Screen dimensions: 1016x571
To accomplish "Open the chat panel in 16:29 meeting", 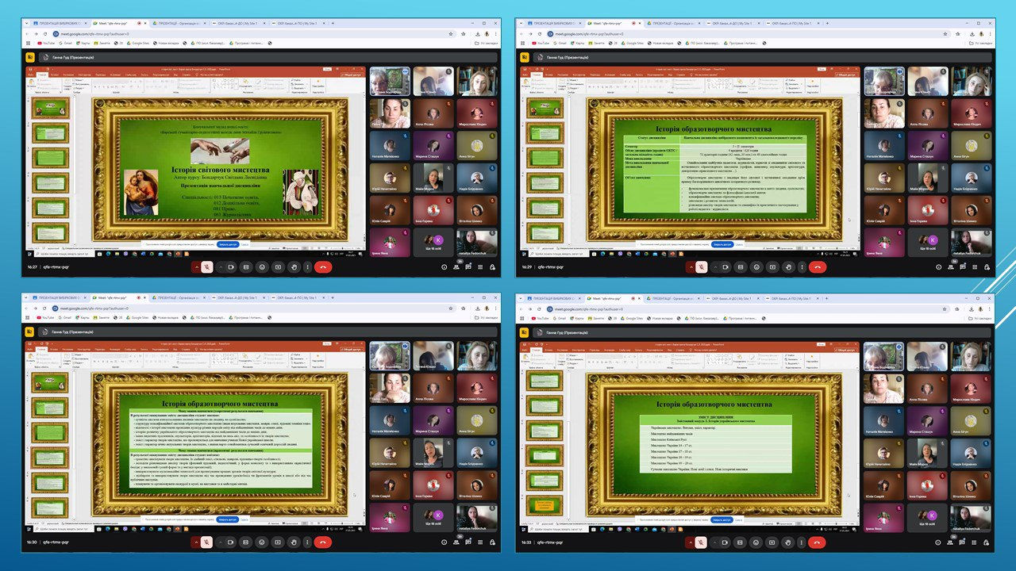I will click(962, 267).
